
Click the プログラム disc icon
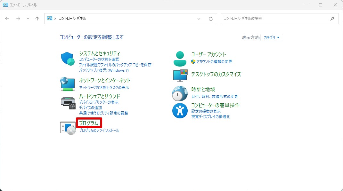coord(68,128)
